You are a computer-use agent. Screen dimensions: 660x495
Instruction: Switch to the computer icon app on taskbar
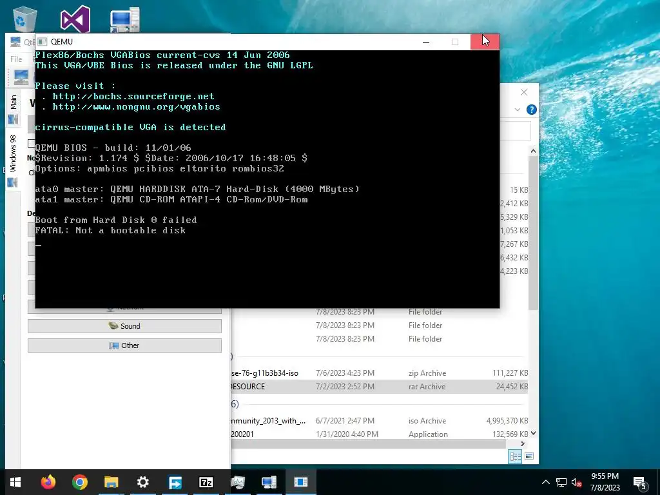coord(269,482)
